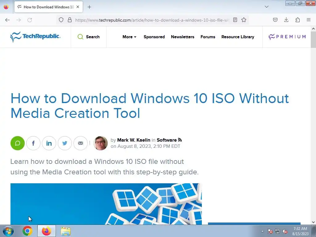The image size is (316, 237).
Task: Reload the page with the refresh icon
Action: pyautogui.click(x=30, y=20)
